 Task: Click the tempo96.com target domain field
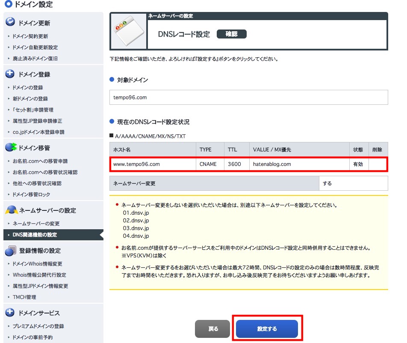pos(249,98)
